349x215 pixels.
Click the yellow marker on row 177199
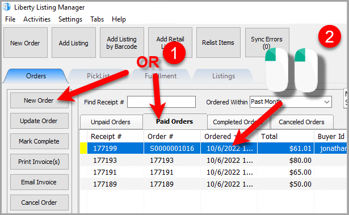83,149
